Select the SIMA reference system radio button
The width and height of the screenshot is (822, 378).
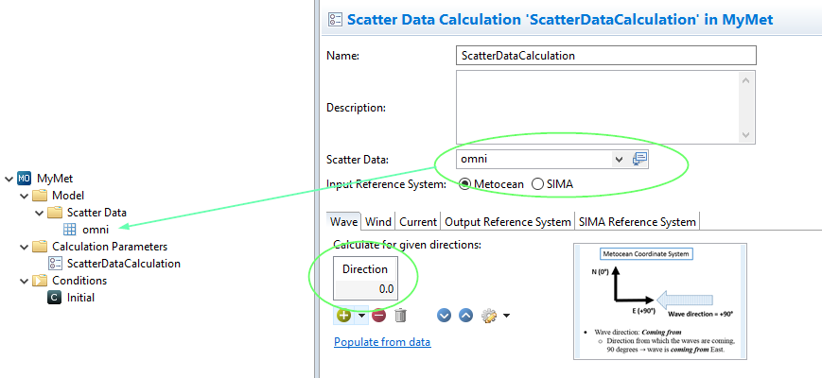point(538,184)
